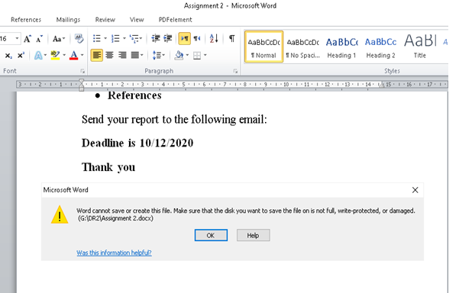Apply subscript formatting
The width and height of the screenshot is (459, 293).
(x=8, y=55)
